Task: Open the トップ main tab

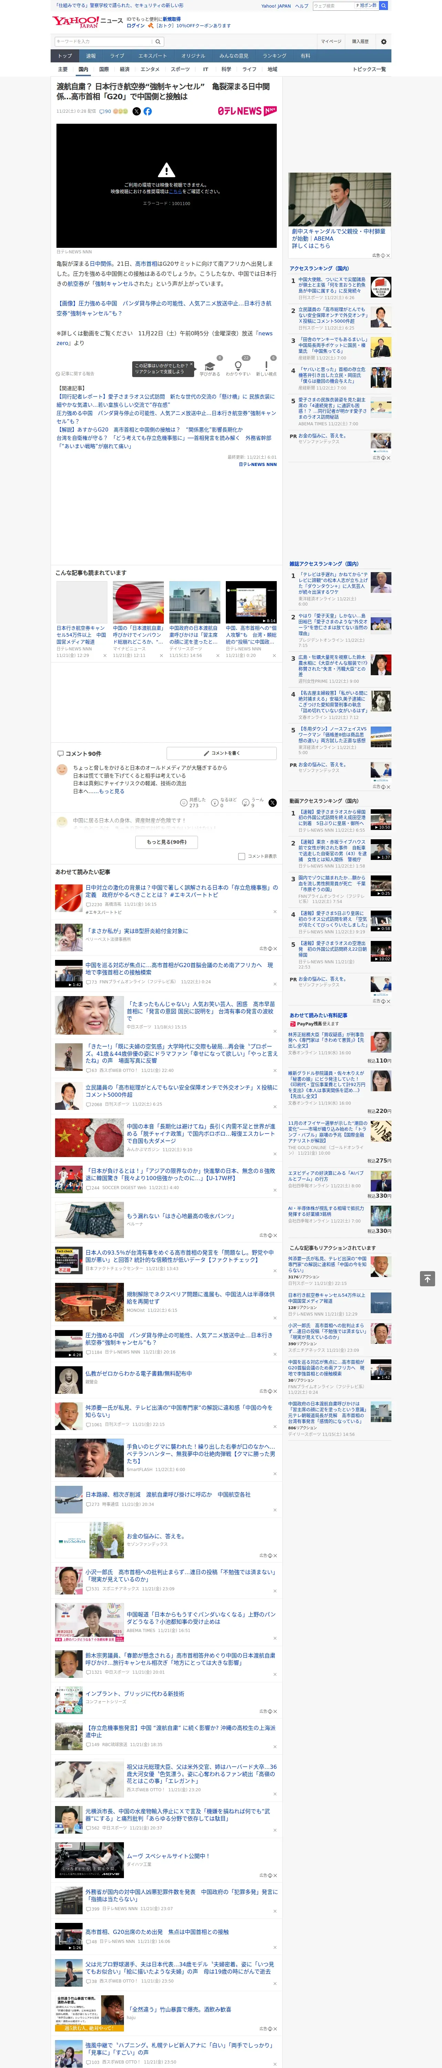Action: click(x=66, y=56)
